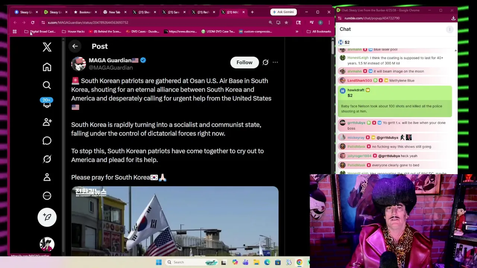Open DVD Cases - Duode... bookmark
The height and width of the screenshot is (268, 477).
click(x=142, y=32)
